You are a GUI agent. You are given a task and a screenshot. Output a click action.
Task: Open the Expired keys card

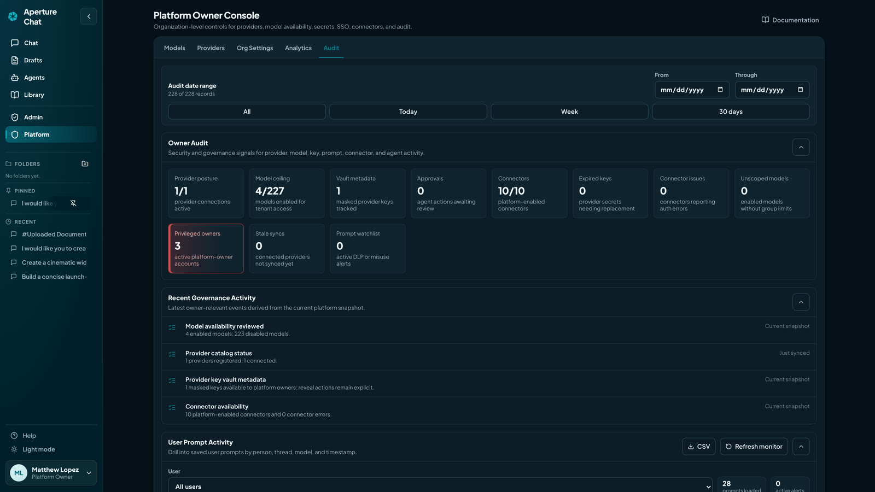coord(610,194)
